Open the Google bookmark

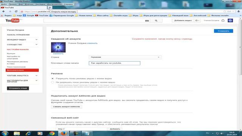pyautogui.click(x=29, y=15)
